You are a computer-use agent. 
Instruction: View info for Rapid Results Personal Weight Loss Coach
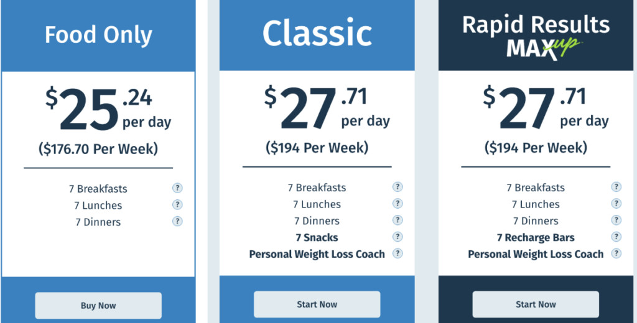tap(616, 253)
